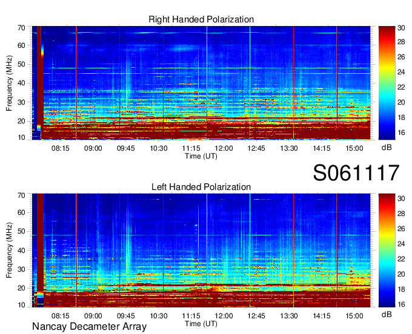The height and width of the screenshot is (334, 412).
Task: Click 12:45 tick on Right Handed time axis
Action: 256,148
